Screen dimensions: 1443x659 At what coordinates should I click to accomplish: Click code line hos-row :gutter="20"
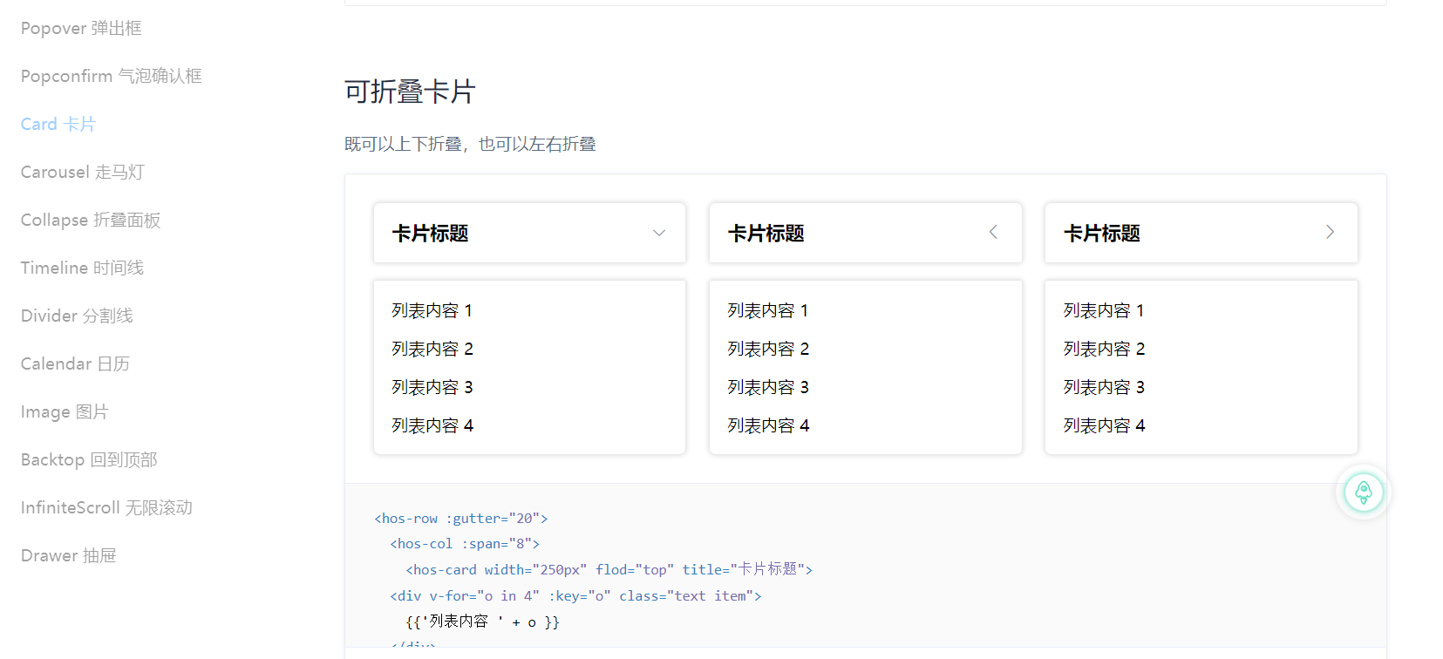coord(461,519)
